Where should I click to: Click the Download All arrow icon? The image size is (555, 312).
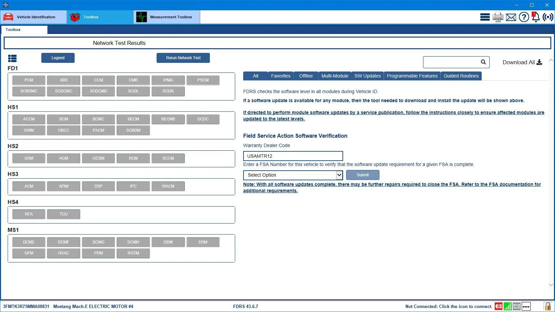coord(539,62)
